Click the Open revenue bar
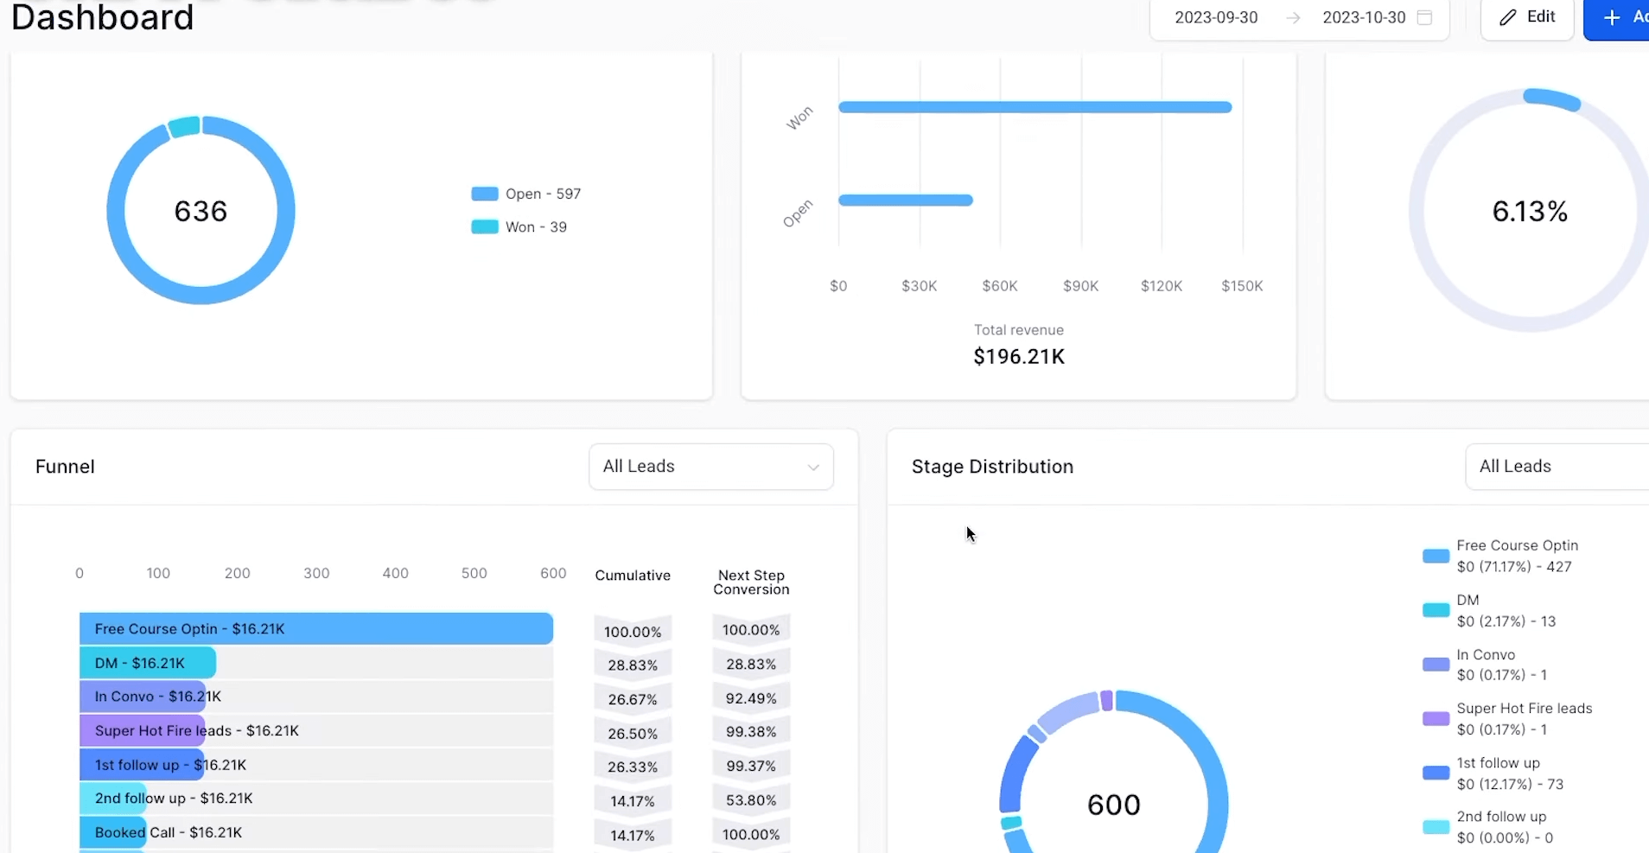Image resolution: width=1649 pixels, height=853 pixels. click(906, 201)
